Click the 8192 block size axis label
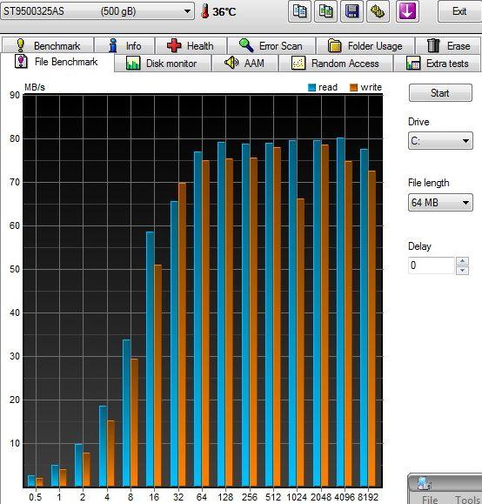This screenshot has width=482, height=504. click(368, 497)
